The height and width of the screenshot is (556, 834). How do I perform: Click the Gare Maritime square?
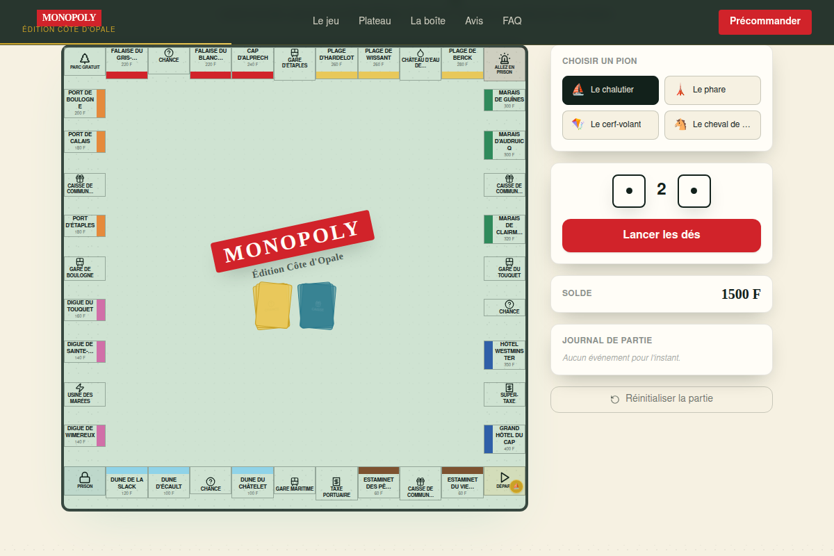point(295,480)
